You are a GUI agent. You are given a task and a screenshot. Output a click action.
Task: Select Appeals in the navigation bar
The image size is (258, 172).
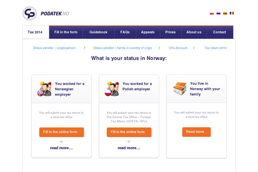[147, 32]
